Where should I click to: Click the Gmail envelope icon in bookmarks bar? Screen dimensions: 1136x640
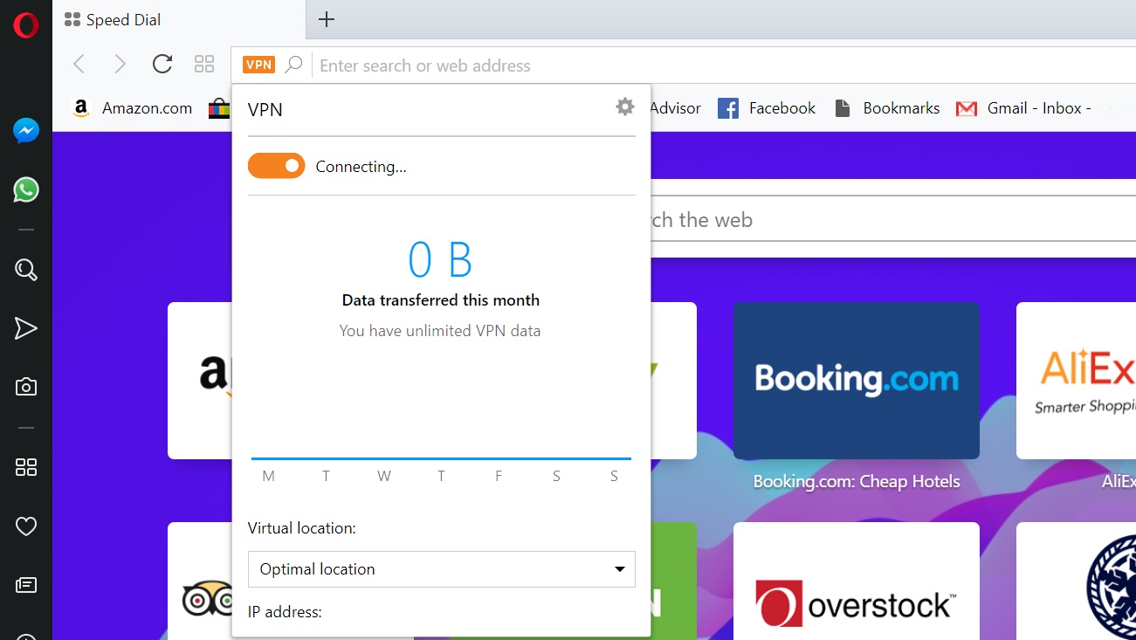tap(966, 108)
